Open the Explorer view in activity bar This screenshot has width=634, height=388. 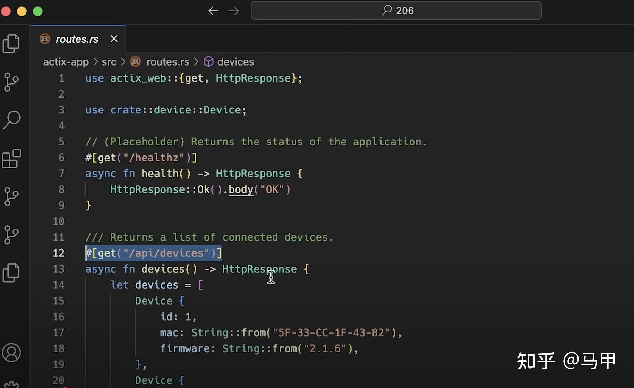(11, 44)
